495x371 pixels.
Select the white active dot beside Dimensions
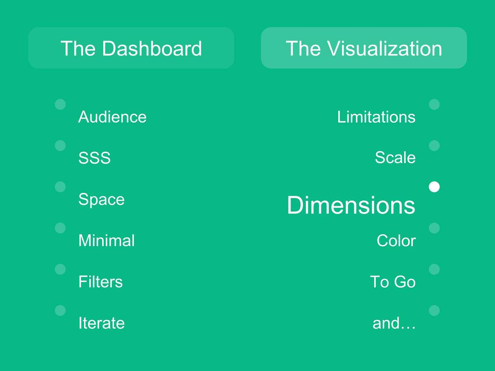(x=434, y=187)
